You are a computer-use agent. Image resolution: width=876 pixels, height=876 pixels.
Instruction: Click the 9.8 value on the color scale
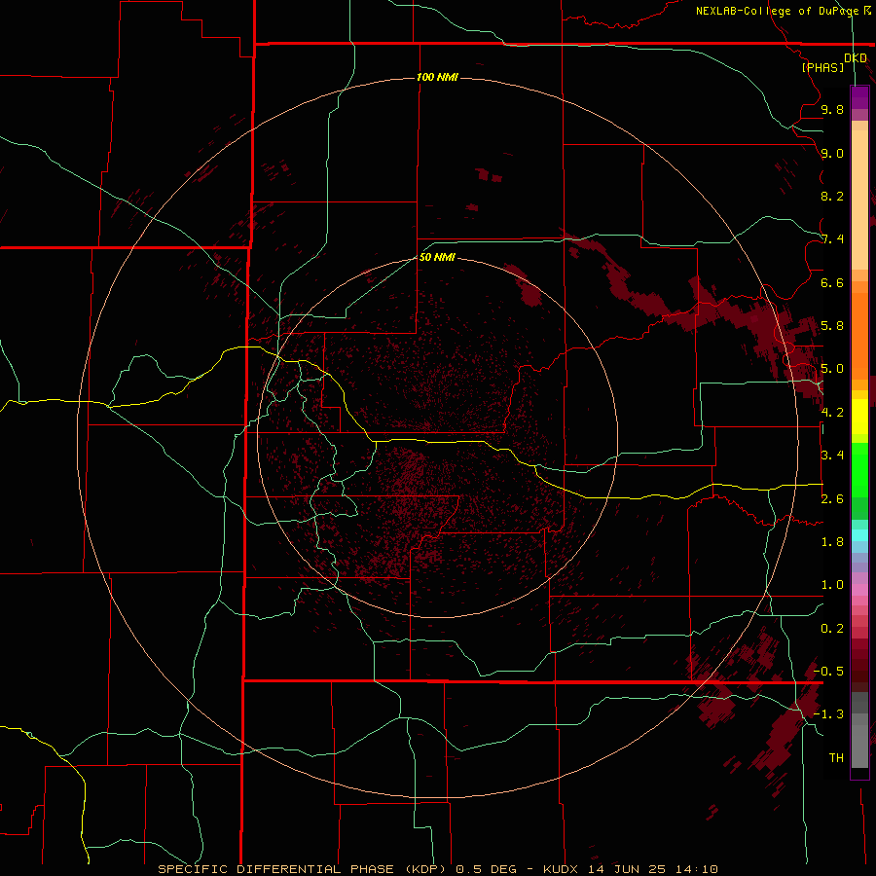coord(832,109)
